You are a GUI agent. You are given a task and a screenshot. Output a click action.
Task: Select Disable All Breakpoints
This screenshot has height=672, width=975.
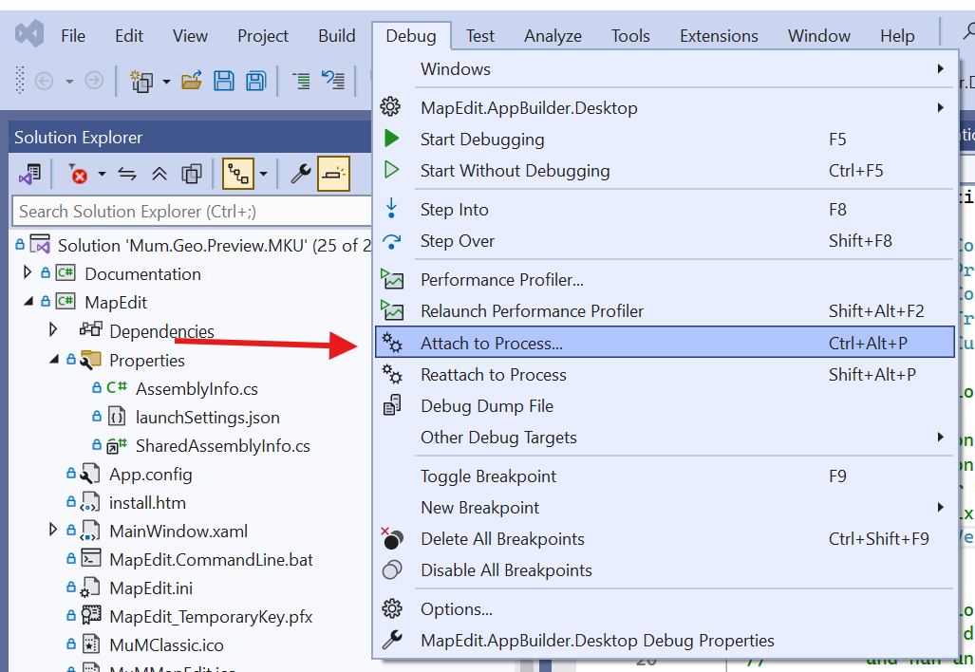pos(506,570)
